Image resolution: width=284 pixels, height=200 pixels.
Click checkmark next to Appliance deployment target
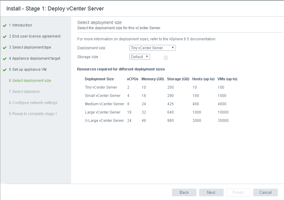coord(5,59)
